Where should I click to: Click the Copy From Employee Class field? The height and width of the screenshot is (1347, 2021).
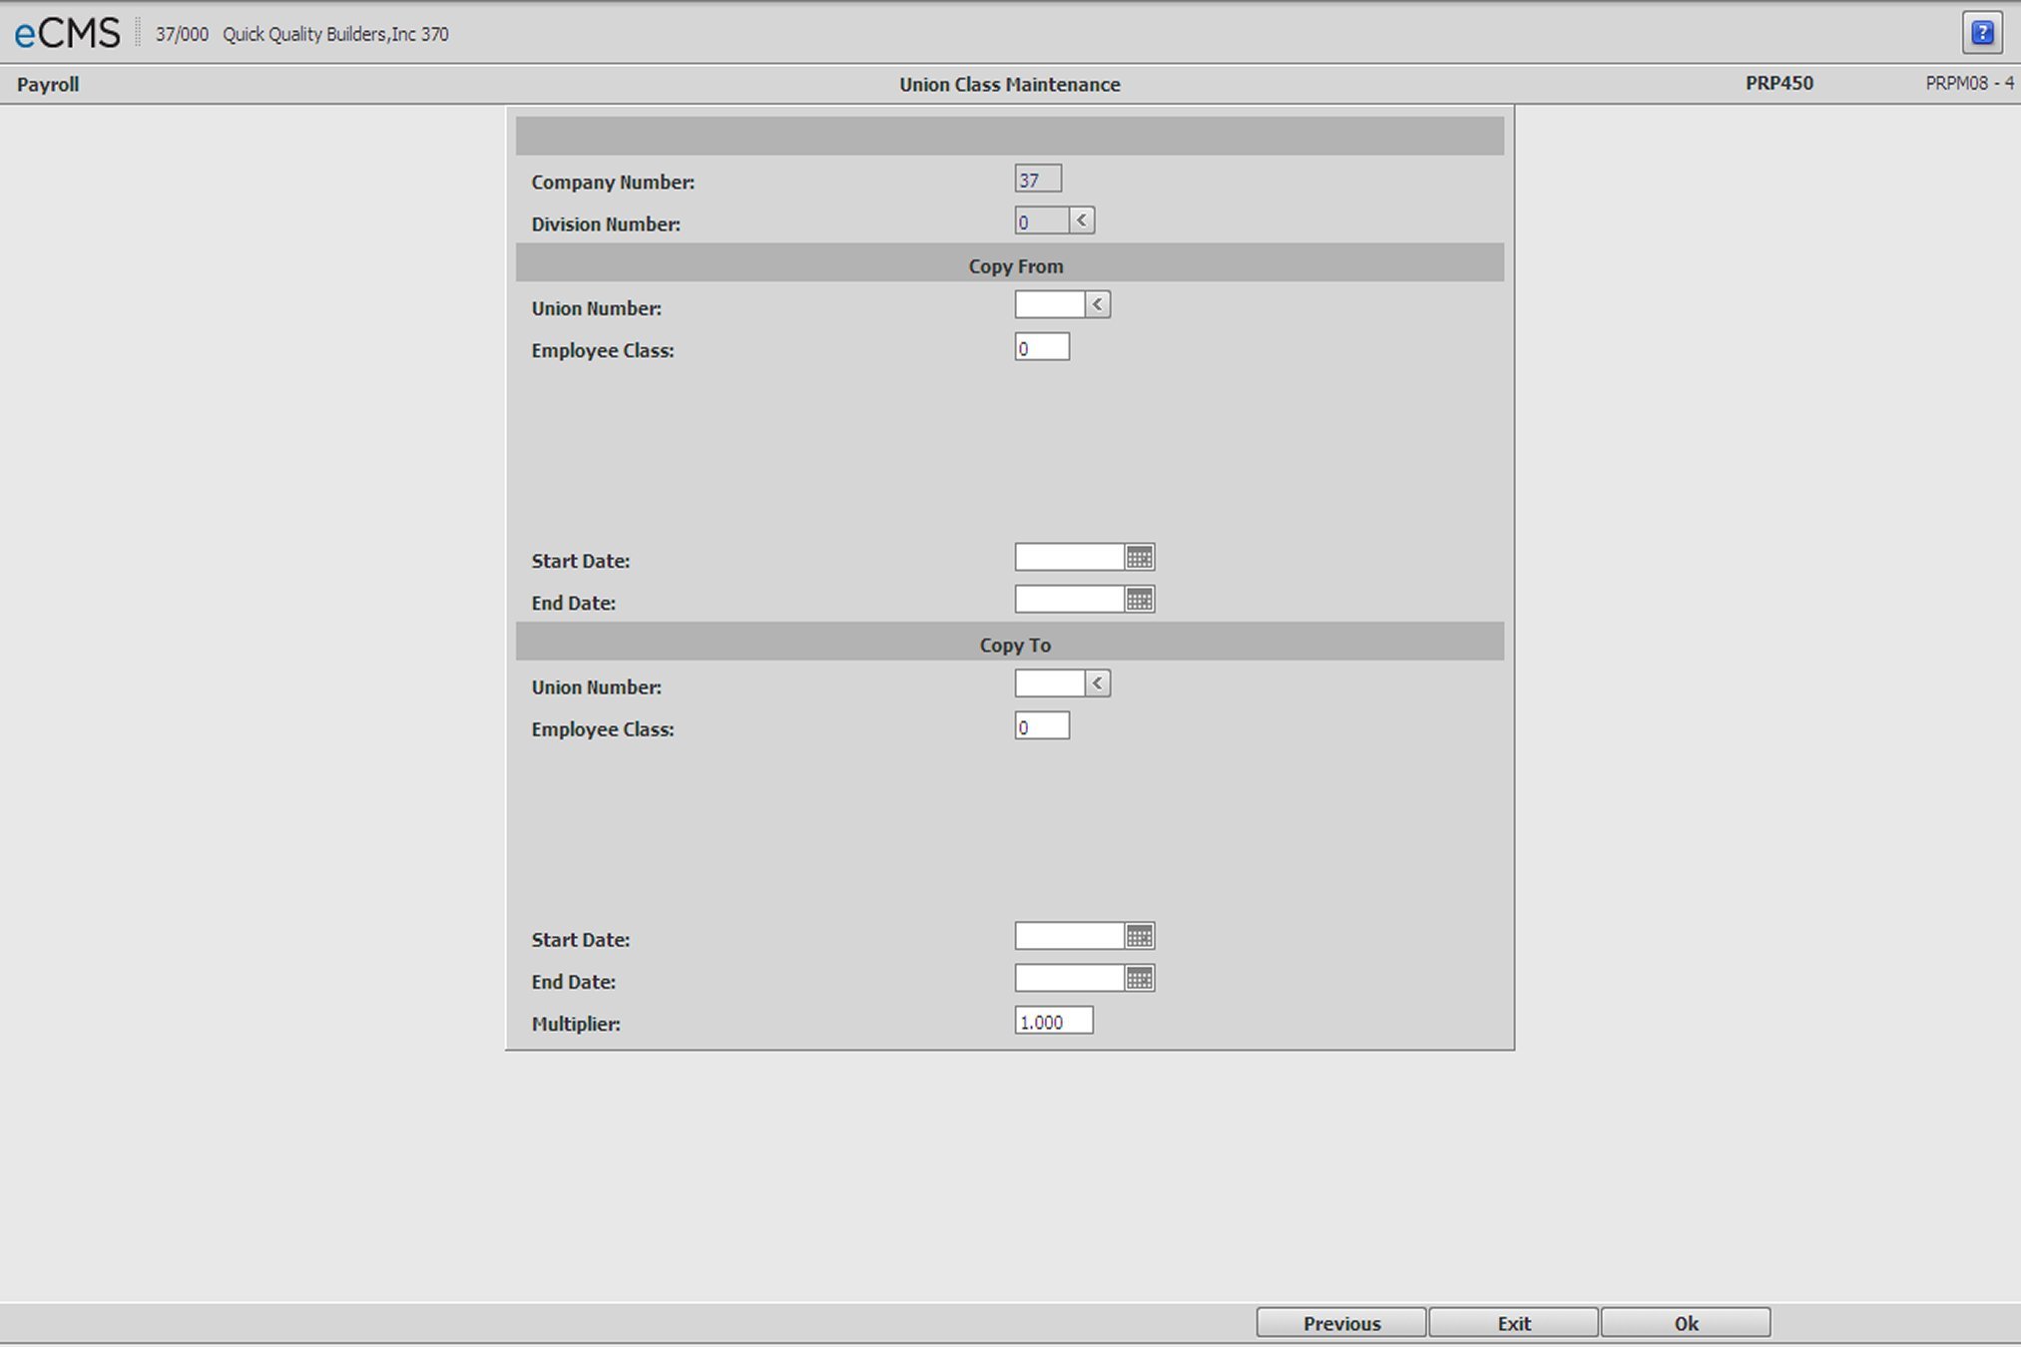tap(1041, 347)
